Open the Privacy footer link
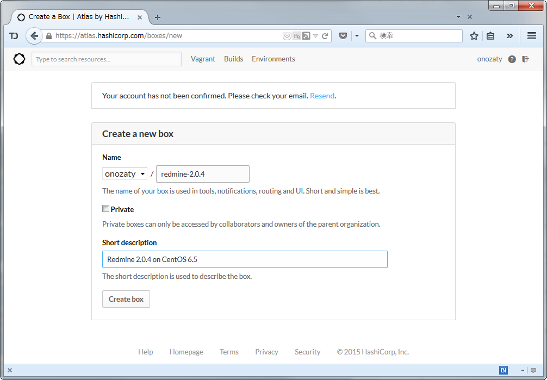 266,352
